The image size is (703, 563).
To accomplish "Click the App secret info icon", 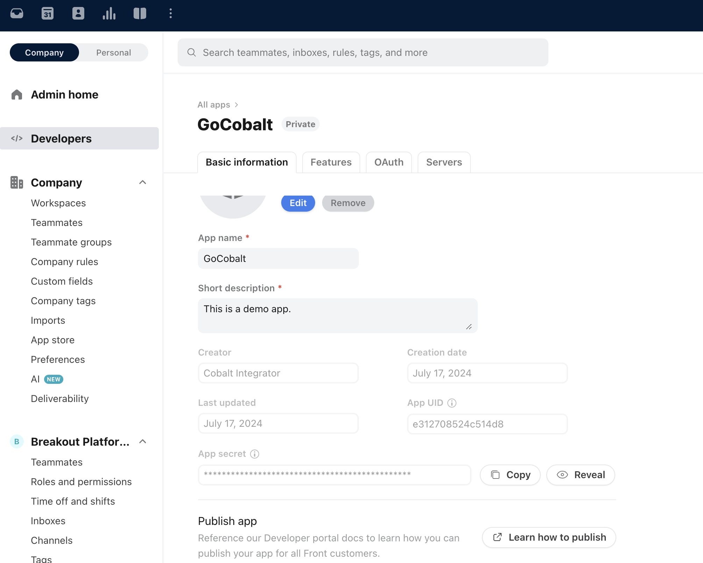I will point(255,454).
